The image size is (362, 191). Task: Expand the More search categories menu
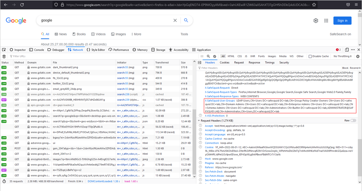(136, 34)
